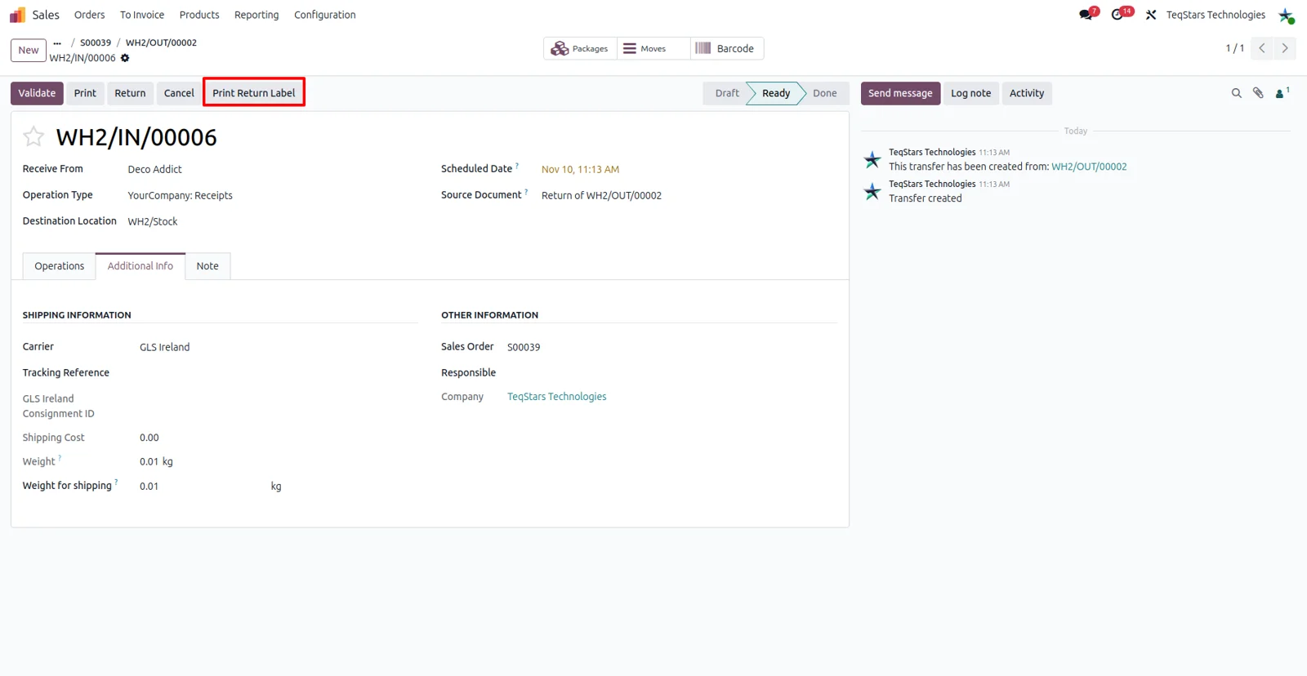
Task: Click Print Return Label button
Action: (x=254, y=93)
